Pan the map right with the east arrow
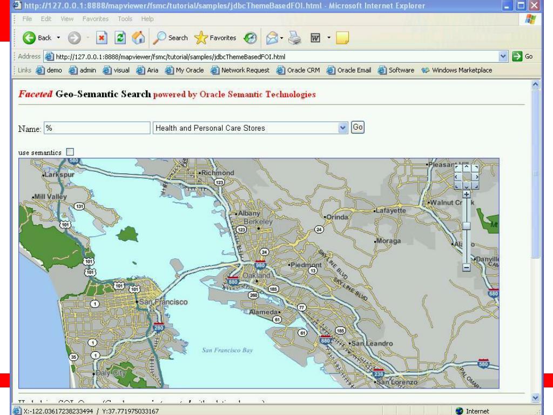This screenshot has width=553, height=415. (475, 177)
